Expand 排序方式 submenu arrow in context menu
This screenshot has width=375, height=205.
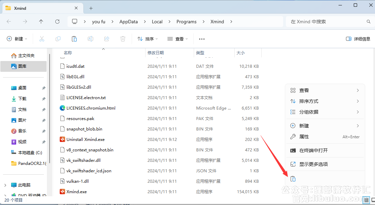358,101
